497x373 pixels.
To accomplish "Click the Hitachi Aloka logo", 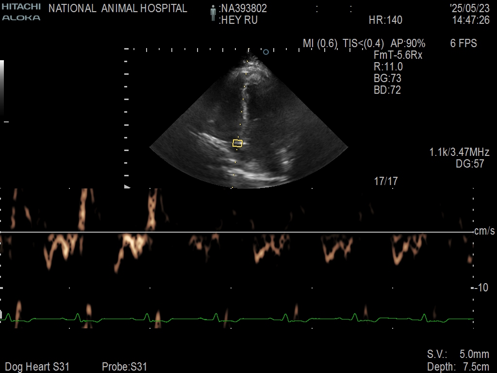I will pyautogui.click(x=21, y=12).
